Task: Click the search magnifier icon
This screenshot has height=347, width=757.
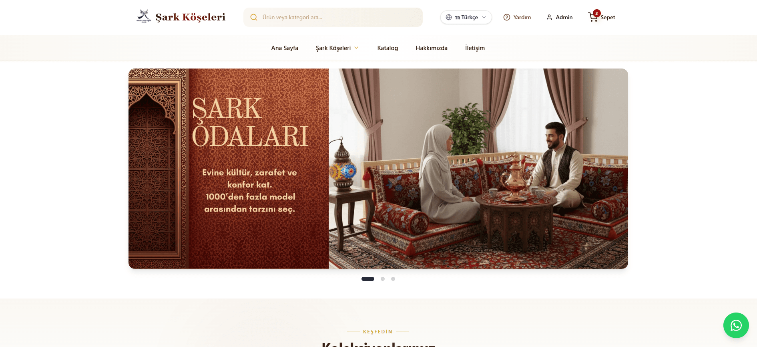Action: (254, 17)
